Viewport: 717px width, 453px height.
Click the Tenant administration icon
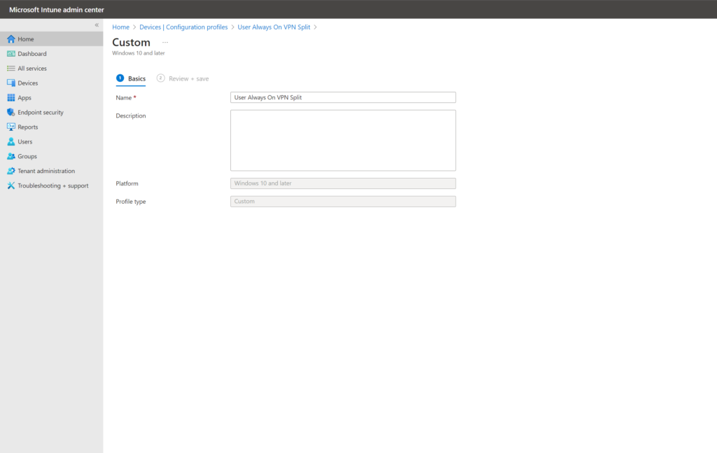11,171
